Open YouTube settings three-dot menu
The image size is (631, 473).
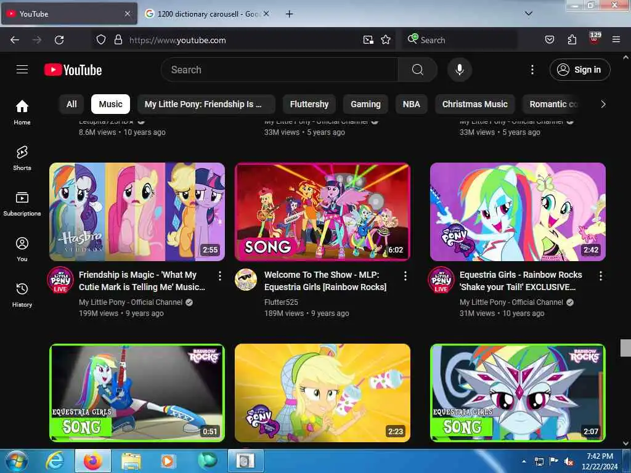[532, 70]
